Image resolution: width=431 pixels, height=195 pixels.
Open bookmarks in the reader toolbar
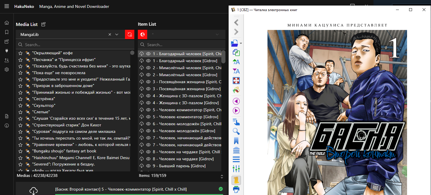click(x=236, y=141)
